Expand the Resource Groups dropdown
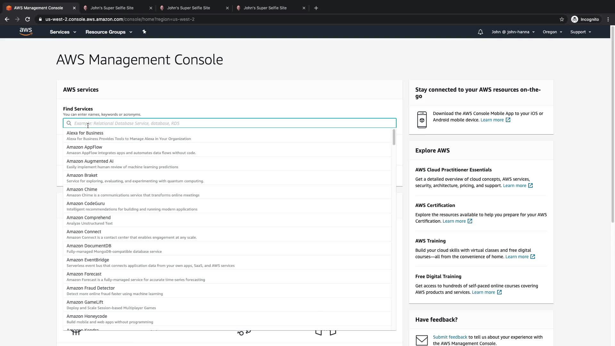This screenshot has height=346, width=615. pyautogui.click(x=109, y=32)
